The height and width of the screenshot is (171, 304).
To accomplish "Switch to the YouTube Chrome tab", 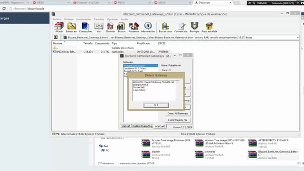I will [x=91, y=3].
